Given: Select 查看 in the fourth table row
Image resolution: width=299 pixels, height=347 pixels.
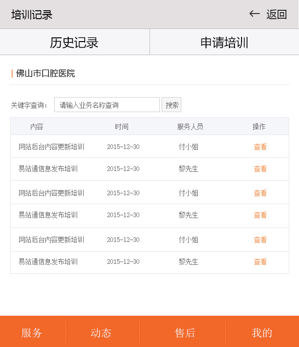Looking at the screenshot, I should (260, 215).
